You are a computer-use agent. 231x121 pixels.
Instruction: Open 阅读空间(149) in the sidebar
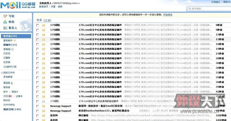(x=12, y=109)
